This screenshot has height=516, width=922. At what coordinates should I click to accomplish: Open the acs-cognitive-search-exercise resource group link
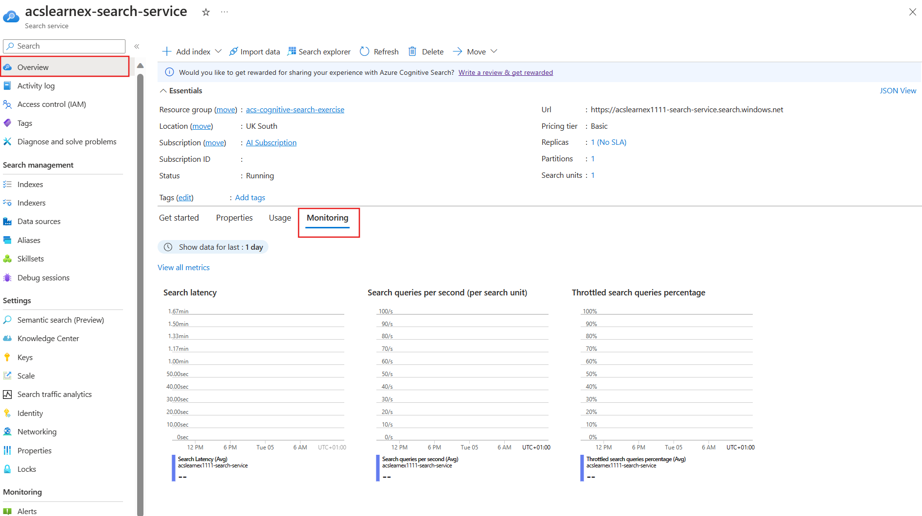tap(295, 110)
